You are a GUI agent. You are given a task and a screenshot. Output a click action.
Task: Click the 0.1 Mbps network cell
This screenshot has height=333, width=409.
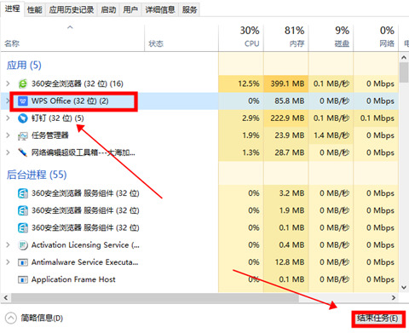coord(376,118)
